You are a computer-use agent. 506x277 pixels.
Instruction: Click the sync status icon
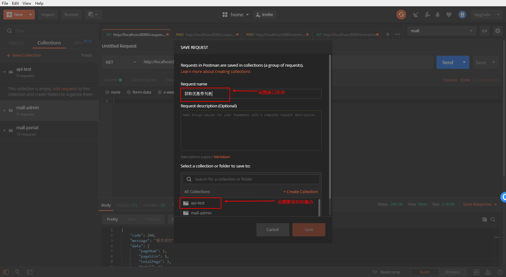click(401, 14)
